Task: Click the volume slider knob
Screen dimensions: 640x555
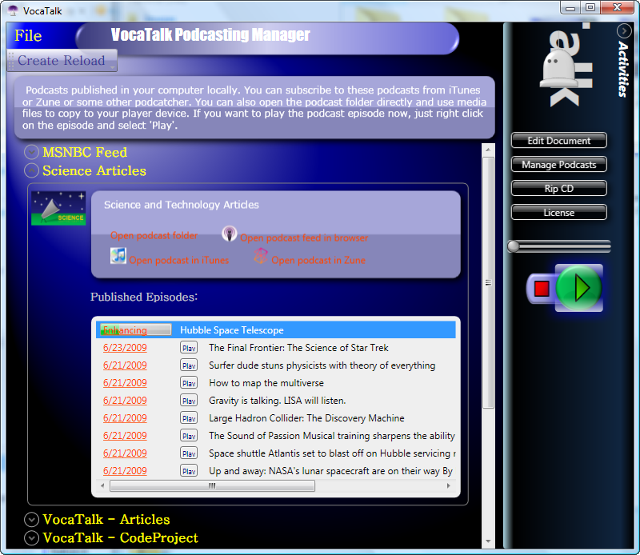Action: (x=514, y=246)
